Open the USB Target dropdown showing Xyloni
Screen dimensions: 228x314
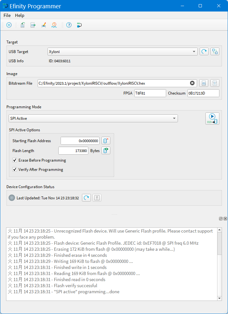point(123,51)
